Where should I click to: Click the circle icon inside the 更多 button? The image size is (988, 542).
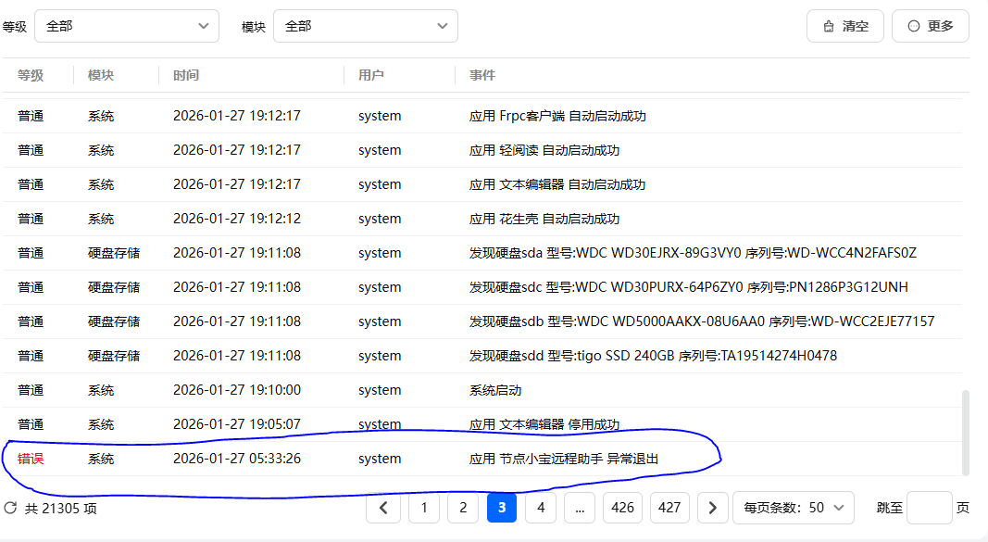(x=912, y=25)
